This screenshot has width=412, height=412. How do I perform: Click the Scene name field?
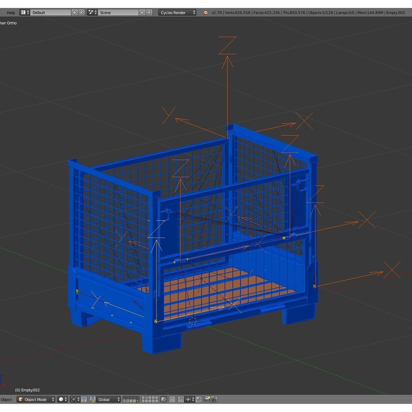pos(118,12)
